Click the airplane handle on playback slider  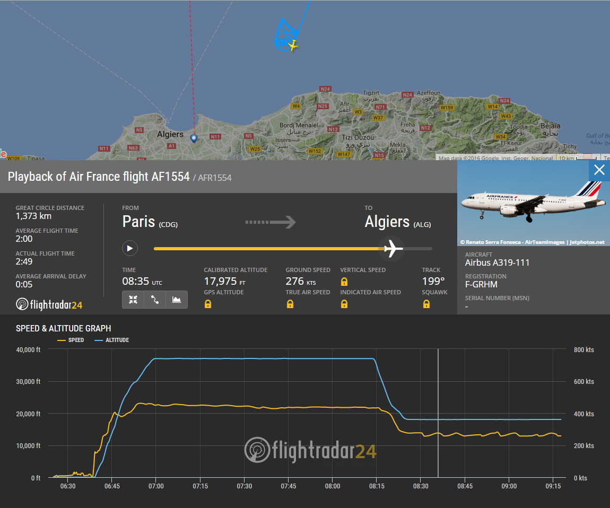[x=392, y=248]
